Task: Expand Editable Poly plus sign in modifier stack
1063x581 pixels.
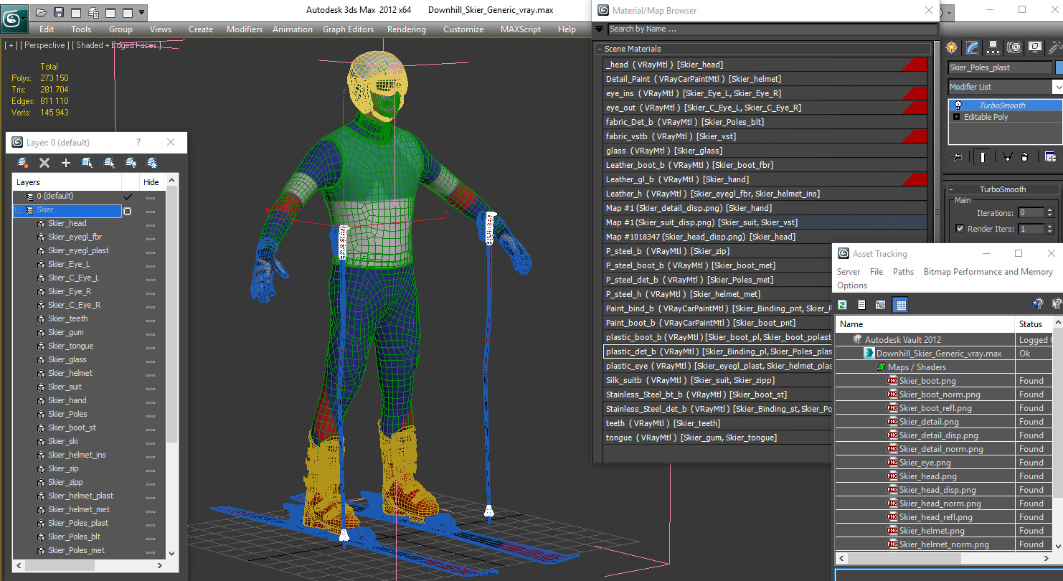Action: click(x=956, y=117)
